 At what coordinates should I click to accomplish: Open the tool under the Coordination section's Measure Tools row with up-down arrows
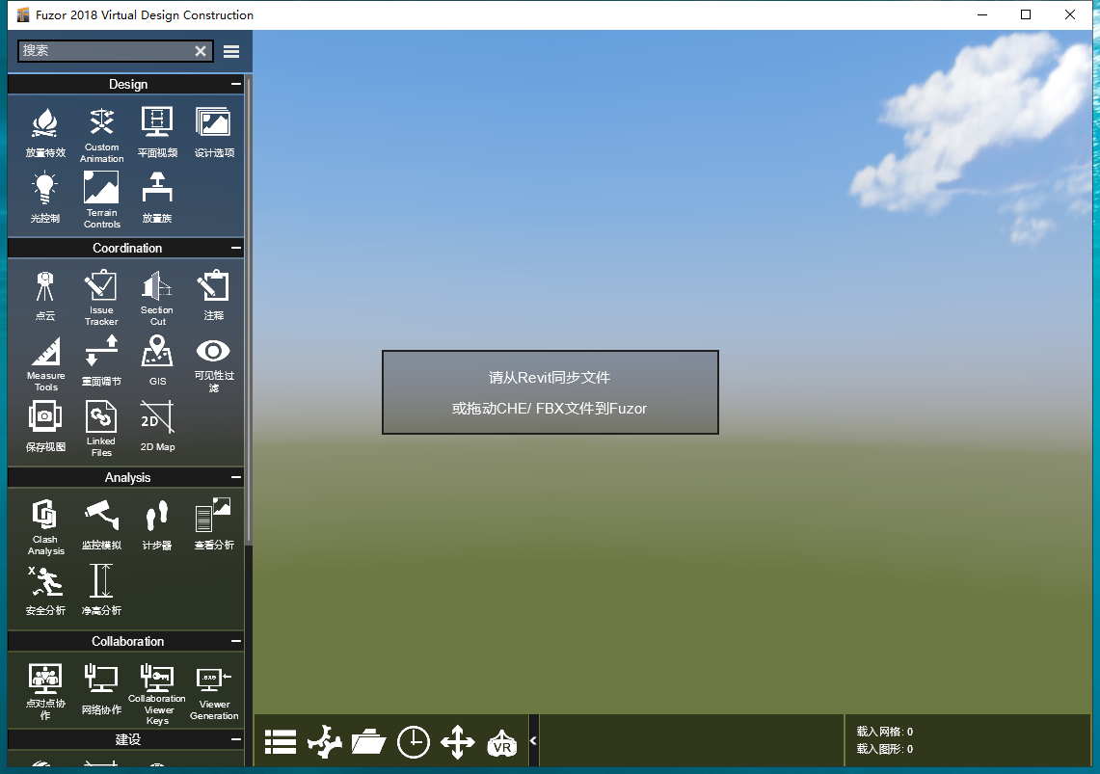[102, 360]
